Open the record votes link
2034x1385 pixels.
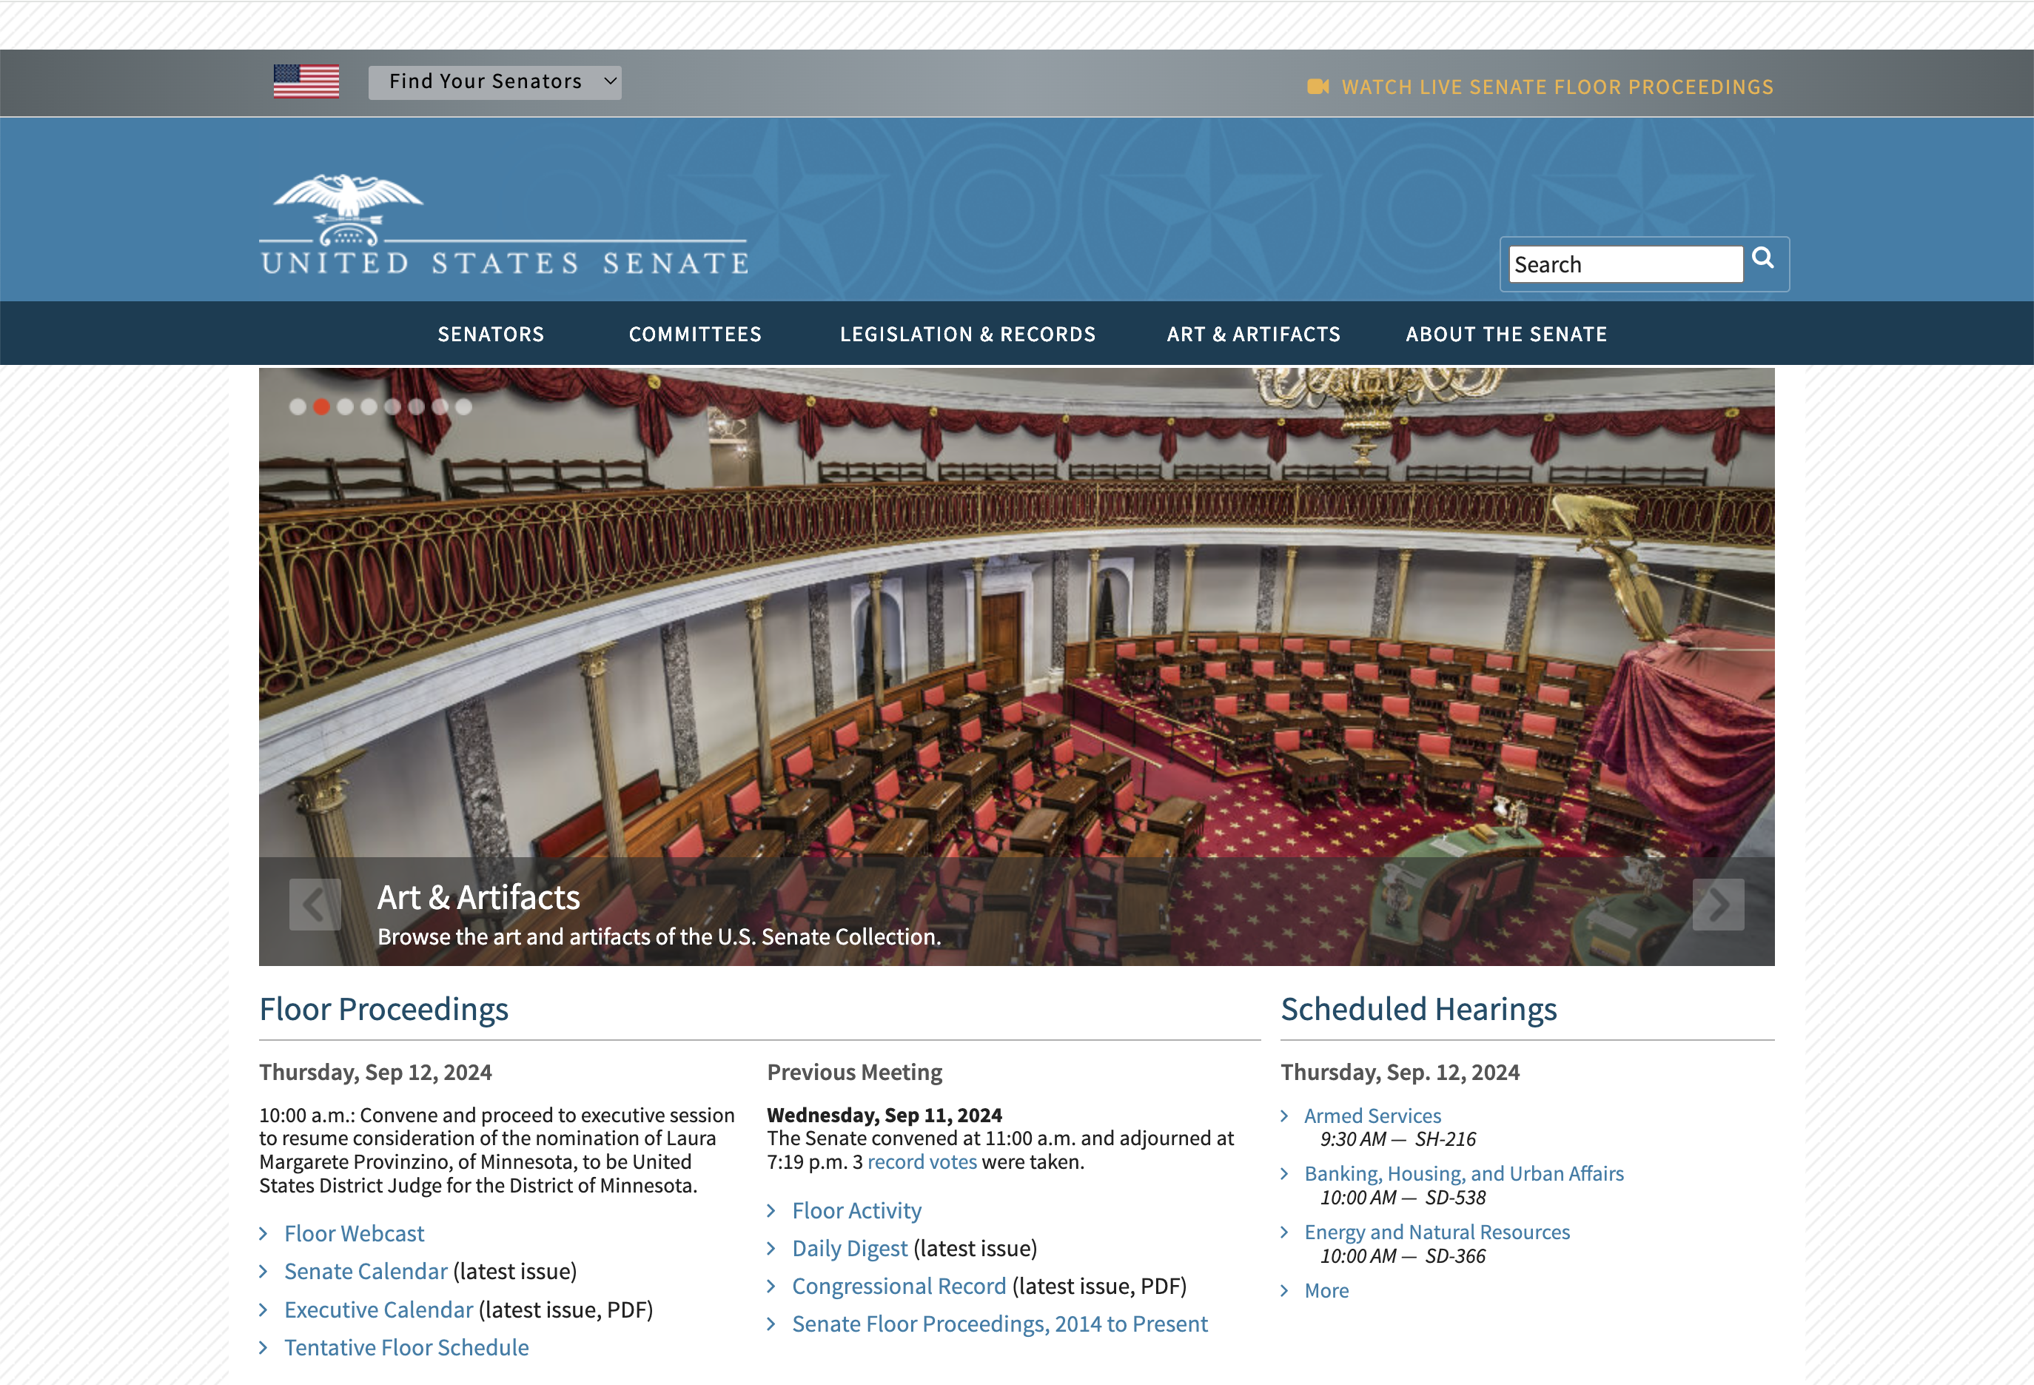pos(922,1161)
